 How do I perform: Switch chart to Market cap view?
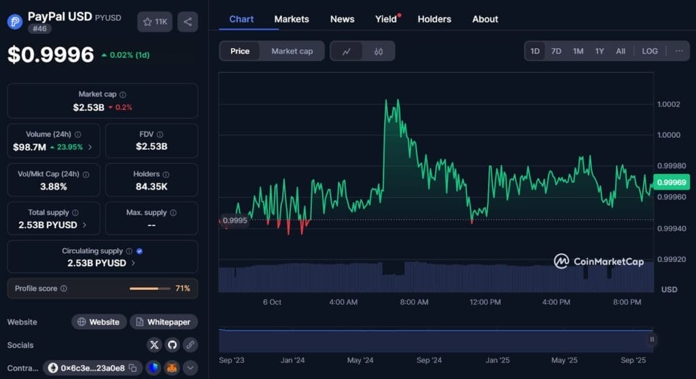pos(292,51)
